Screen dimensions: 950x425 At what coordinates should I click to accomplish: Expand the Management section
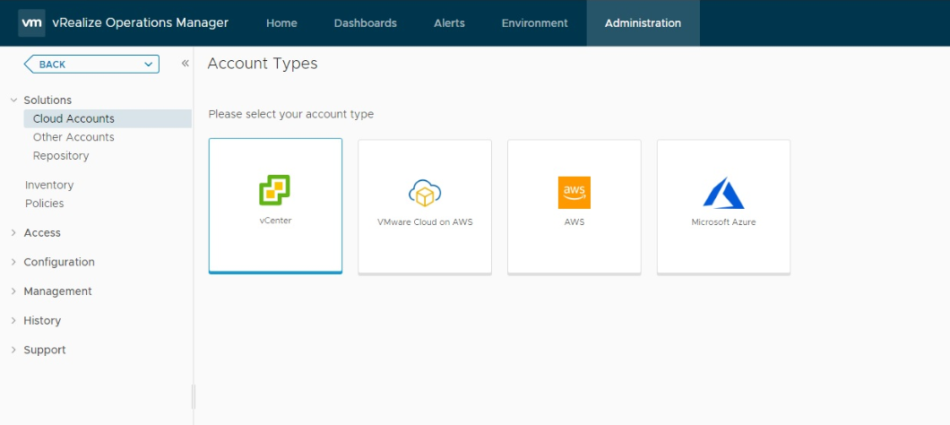click(x=13, y=291)
